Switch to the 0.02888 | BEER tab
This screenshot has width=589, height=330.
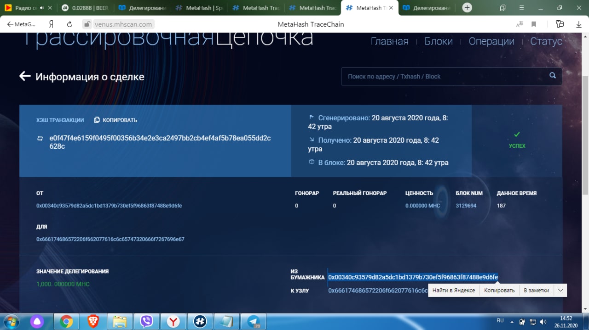coord(86,8)
